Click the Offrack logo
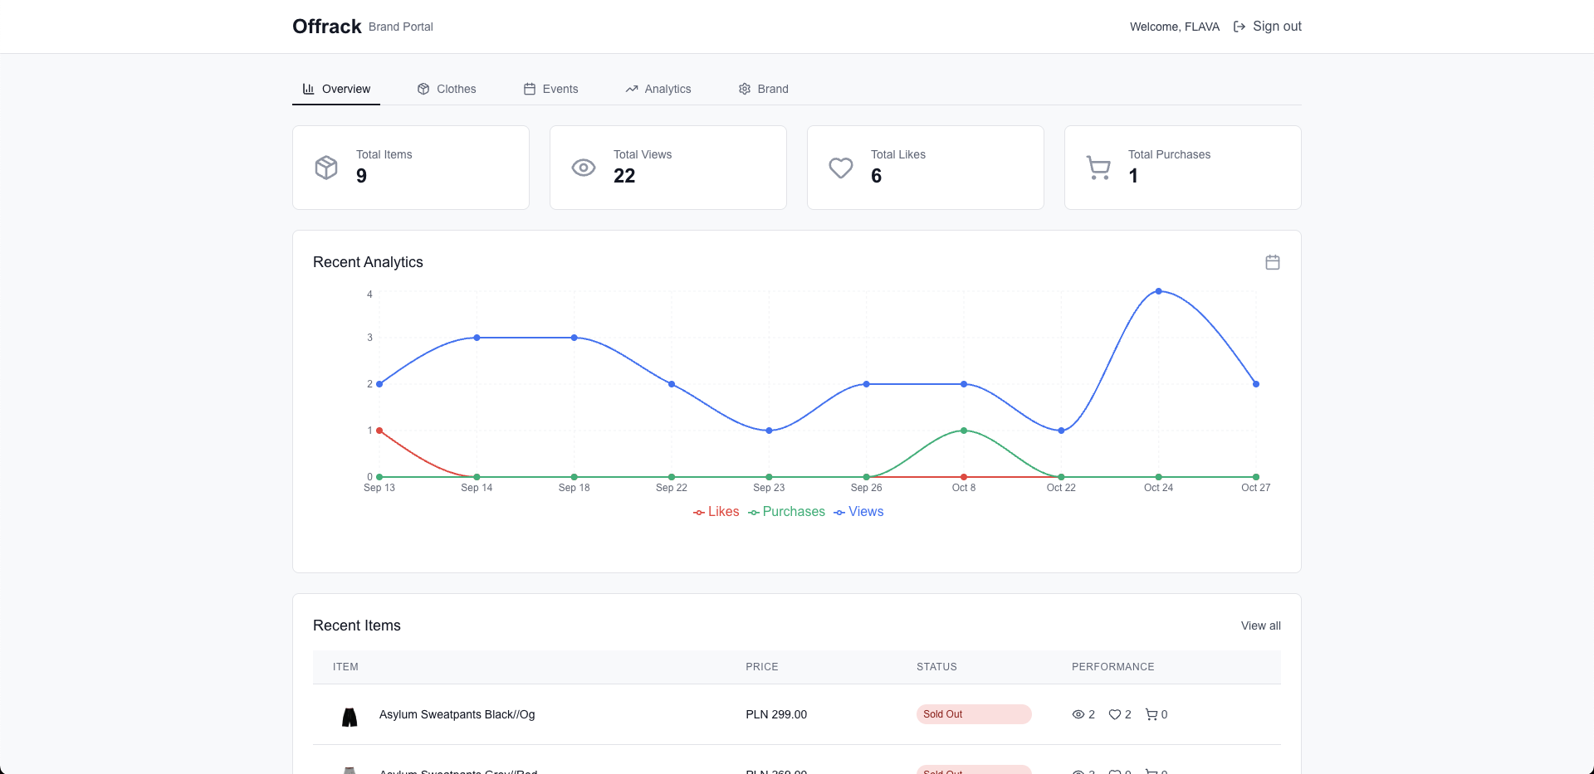1594x774 pixels. [x=326, y=27]
